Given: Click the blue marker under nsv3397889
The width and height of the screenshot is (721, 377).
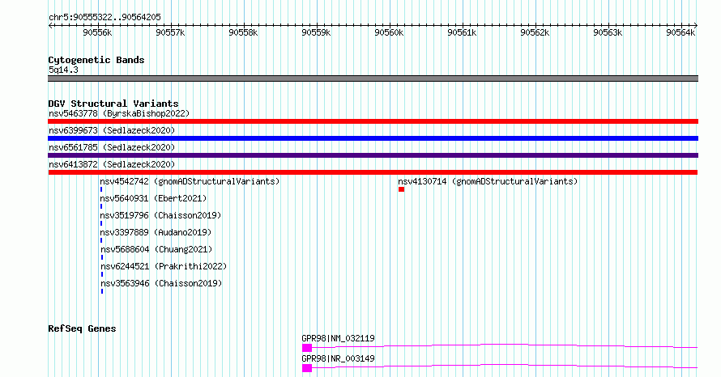Looking at the screenshot, I should coord(101,240).
